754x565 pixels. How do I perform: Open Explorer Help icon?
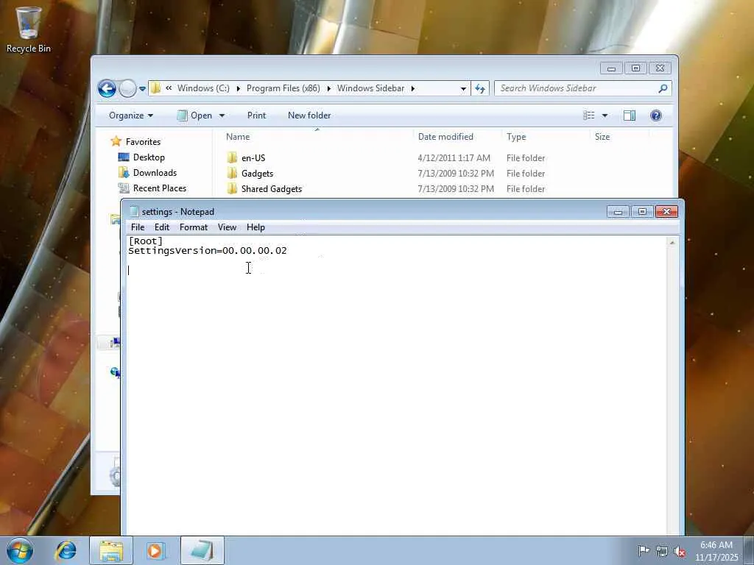pyautogui.click(x=656, y=116)
